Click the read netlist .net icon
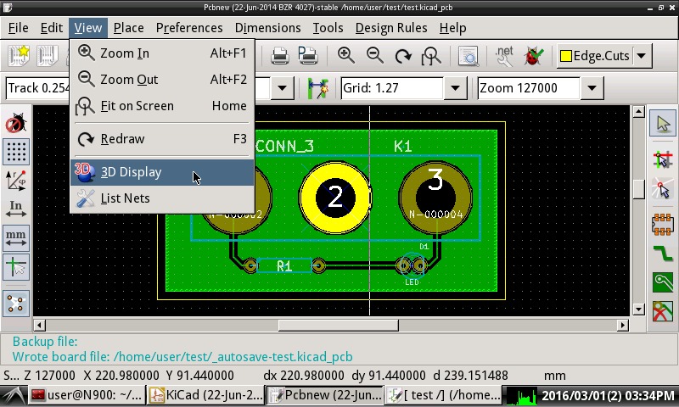Image resolution: width=679 pixels, height=407 pixels. (x=504, y=56)
